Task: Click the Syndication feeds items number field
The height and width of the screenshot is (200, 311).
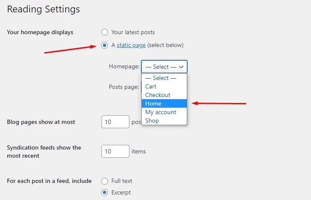Action: pyautogui.click(x=115, y=151)
